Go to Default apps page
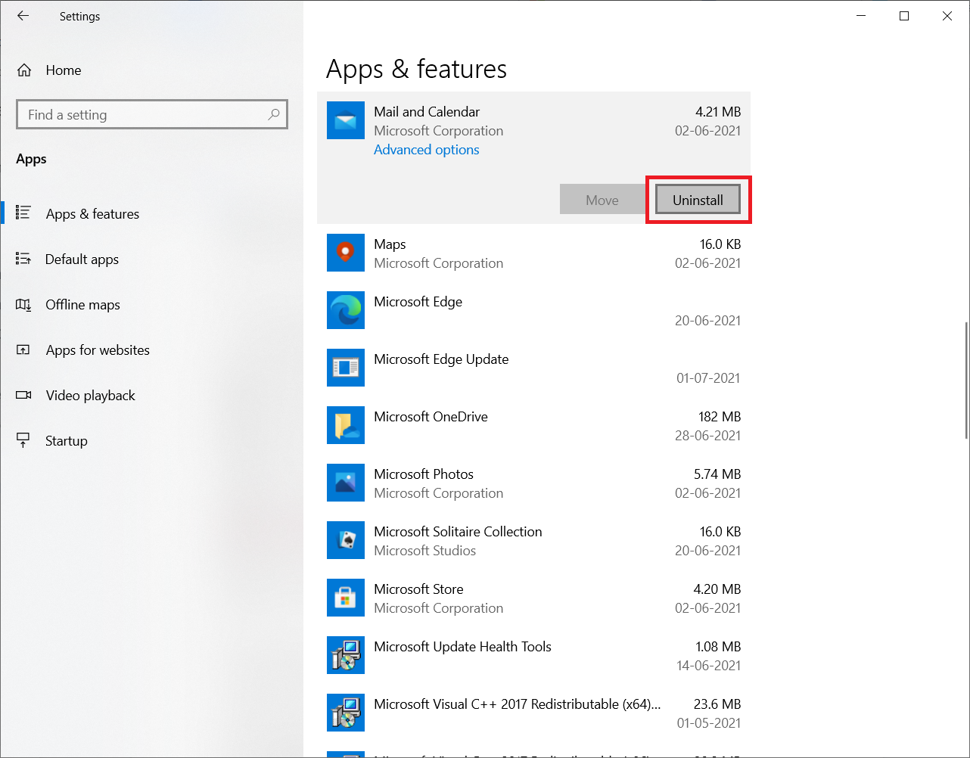The image size is (970, 758). (x=82, y=259)
